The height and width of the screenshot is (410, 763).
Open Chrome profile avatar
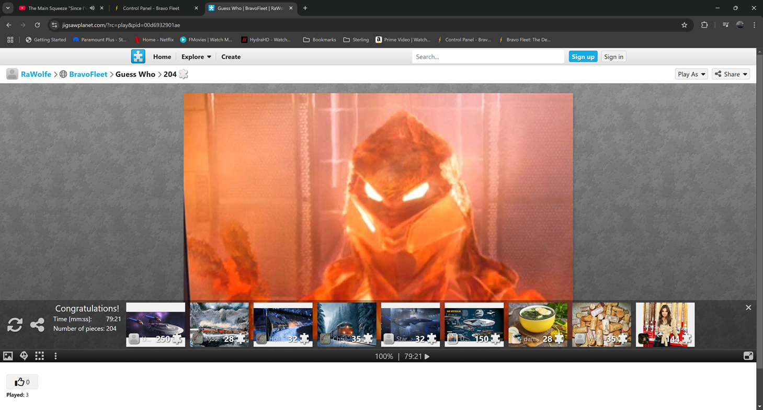click(740, 25)
